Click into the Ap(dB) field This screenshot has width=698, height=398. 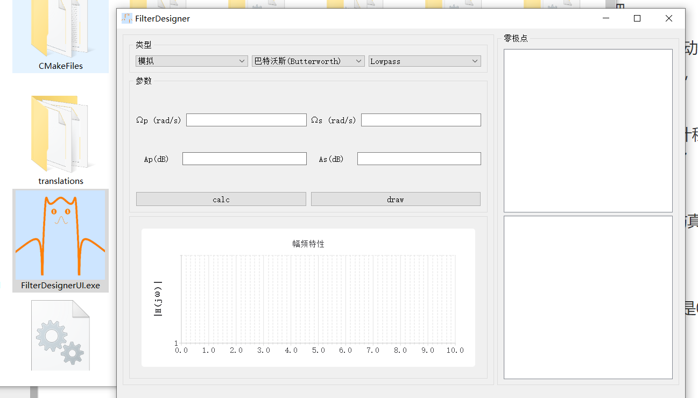(244, 159)
